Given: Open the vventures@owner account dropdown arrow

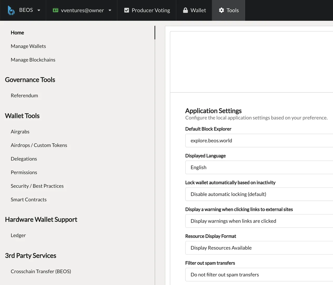Looking at the screenshot, I should click(110, 10).
